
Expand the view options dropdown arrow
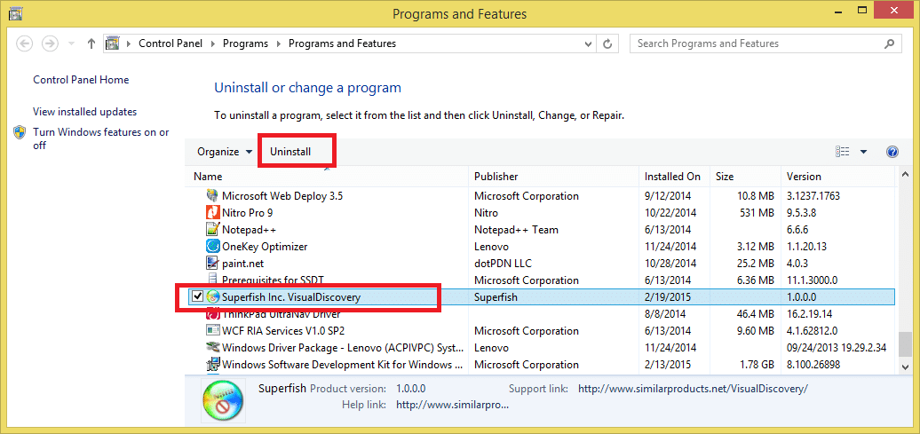(x=863, y=152)
